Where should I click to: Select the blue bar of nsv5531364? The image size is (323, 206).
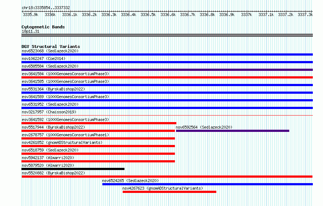coord(167,93)
